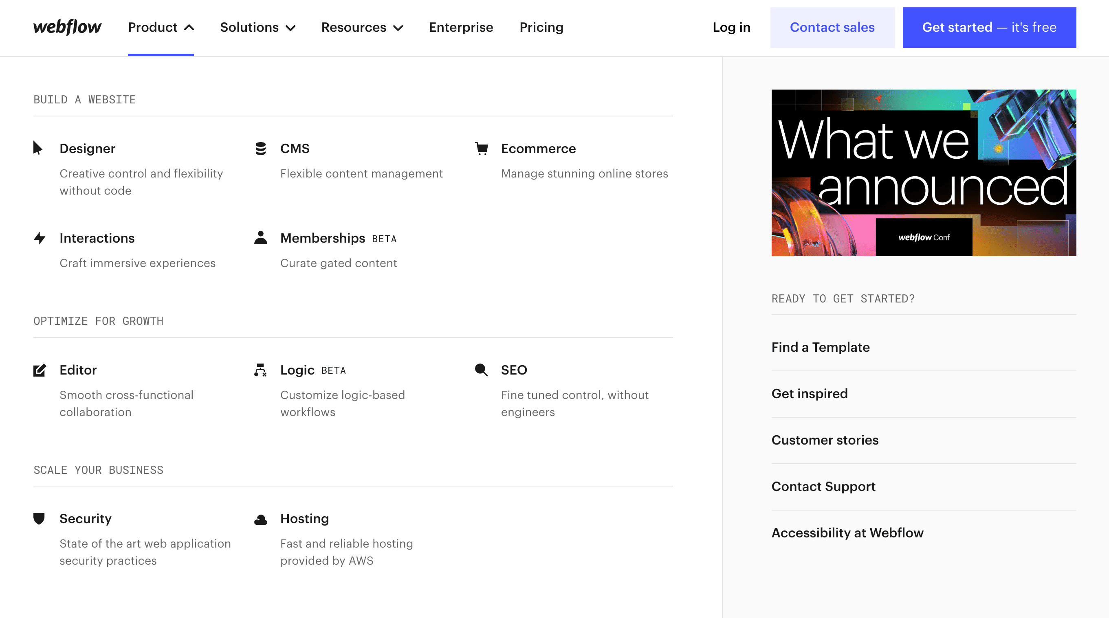Image resolution: width=1109 pixels, height=618 pixels.
Task: Expand the Solutions dropdown
Action: 257,28
